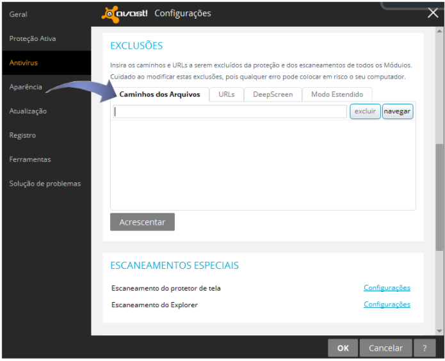Click the Cancelar button
Image resolution: width=445 pixels, height=361 pixels.
(385, 348)
